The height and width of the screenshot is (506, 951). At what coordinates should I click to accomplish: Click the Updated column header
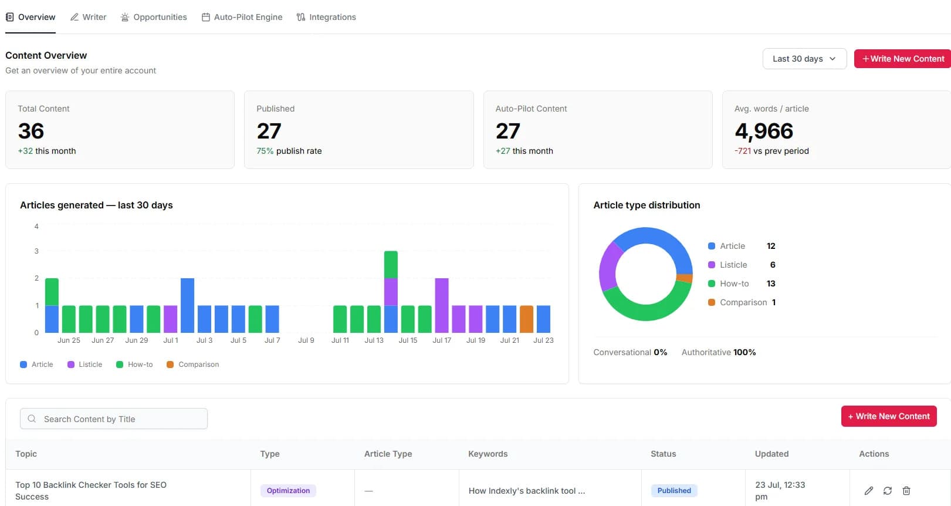pos(771,454)
